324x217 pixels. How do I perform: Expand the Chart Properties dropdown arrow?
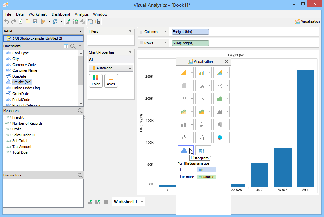pyautogui.click(x=130, y=52)
